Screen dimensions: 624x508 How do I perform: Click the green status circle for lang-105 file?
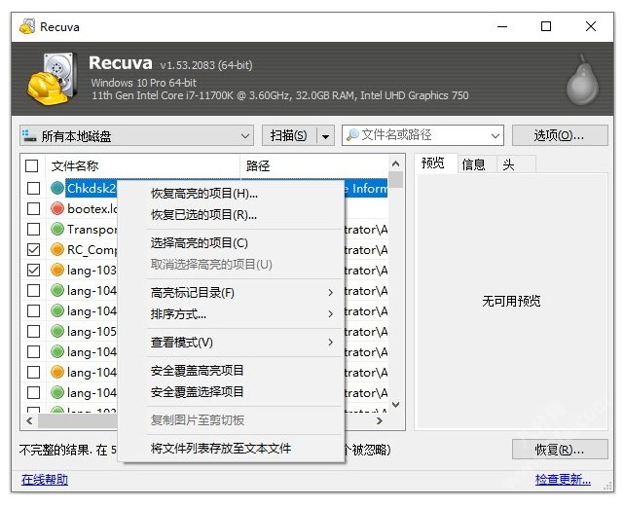pos(57,331)
